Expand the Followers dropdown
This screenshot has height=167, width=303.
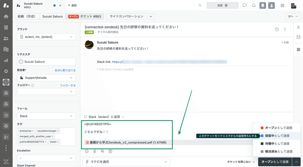pos(46,91)
